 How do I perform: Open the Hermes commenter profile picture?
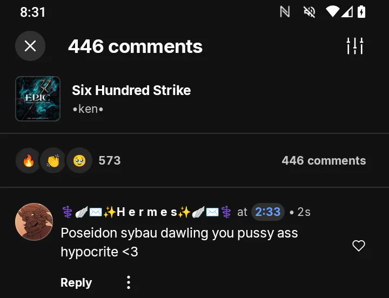pos(34,222)
